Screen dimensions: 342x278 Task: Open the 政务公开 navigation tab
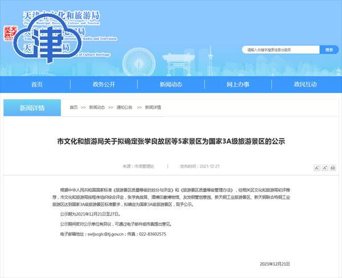tap(104, 84)
